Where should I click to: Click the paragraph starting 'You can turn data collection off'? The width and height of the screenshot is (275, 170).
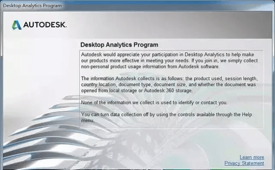coord(166,117)
